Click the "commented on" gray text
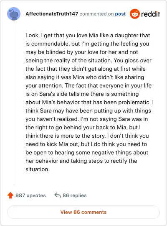The image size is (167, 226). point(96,14)
